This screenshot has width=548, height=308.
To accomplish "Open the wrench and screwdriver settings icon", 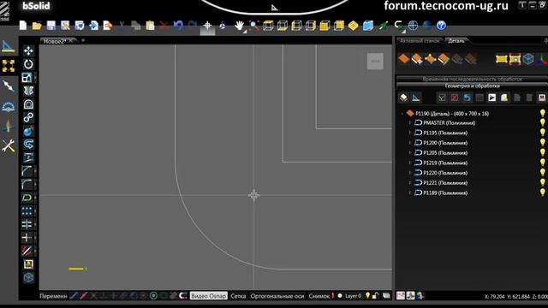I will [x=9, y=145].
